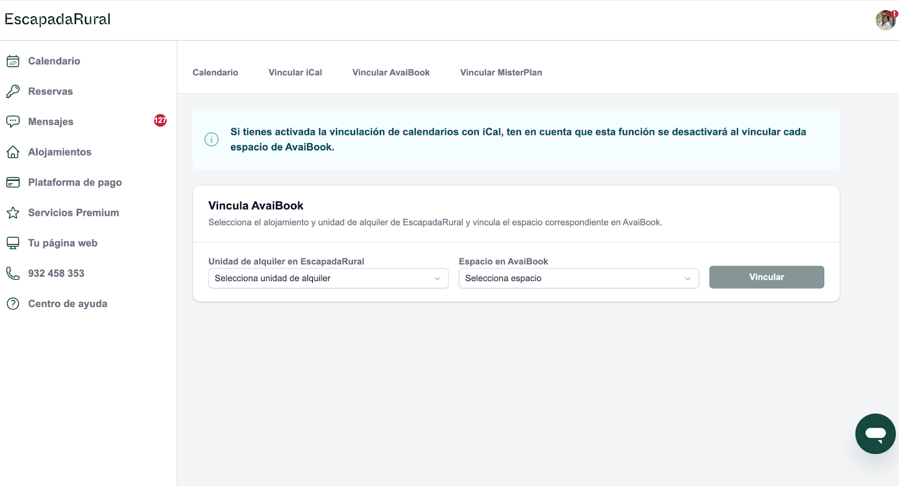Click the chat bubble icon beside Mensajes
This screenshot has width=899, height=486.
coord(13,122)
